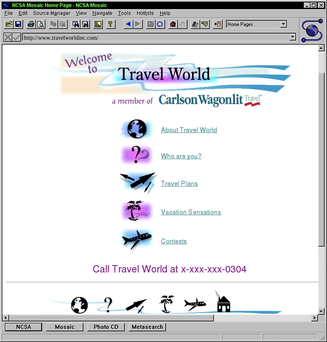Click the Open file folder icon
Viewport: 327px width, 342px height.
pyautogui.click(x=9, y=25)
